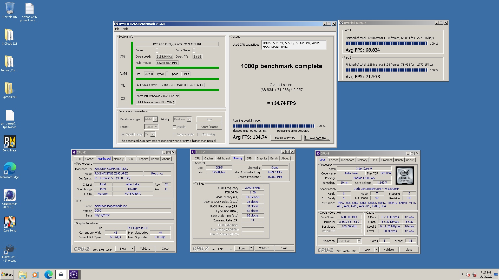Viewport: 499px width, 280px height.
Task: Open the File menu in HWBOT x265
Action: 117,29
